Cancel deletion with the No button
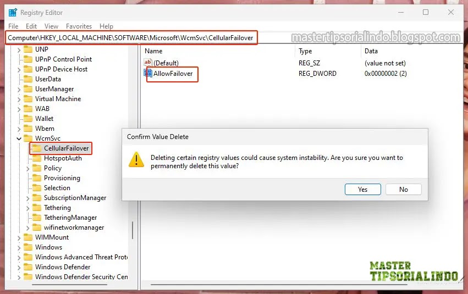Viewport: 468px width, 294px height. [404, 190]
